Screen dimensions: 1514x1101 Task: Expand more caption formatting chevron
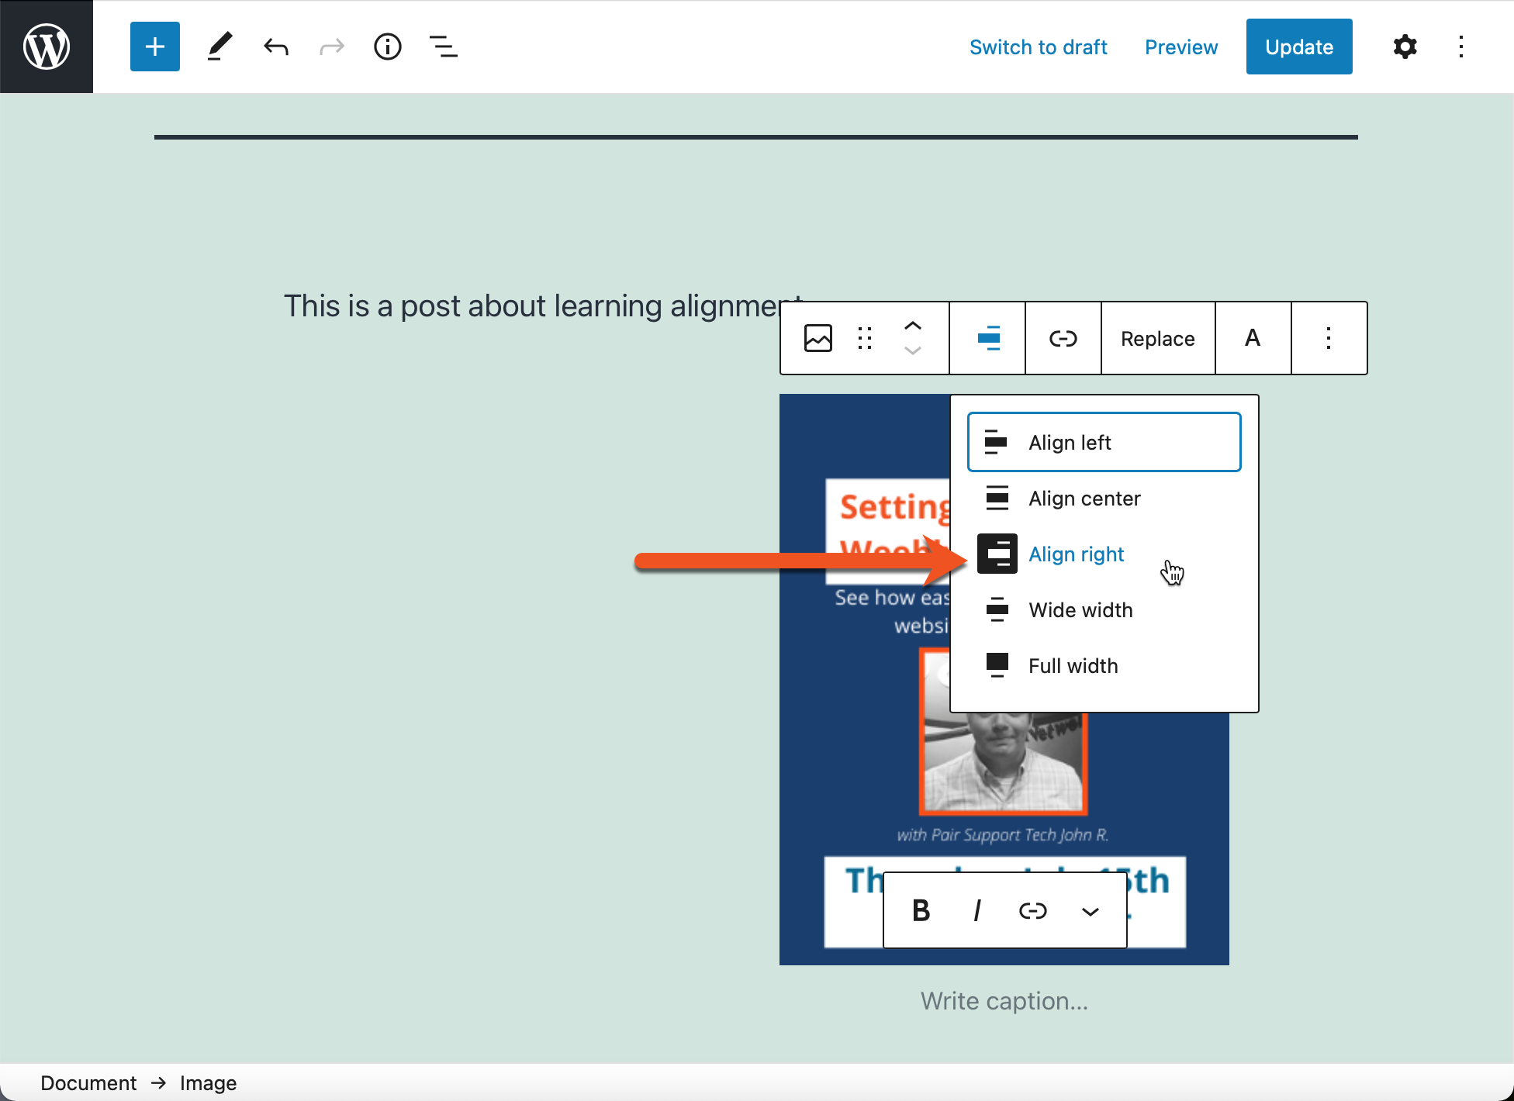[1090, 910]
